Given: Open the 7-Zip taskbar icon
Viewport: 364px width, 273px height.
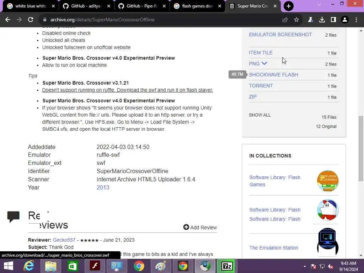Looking at the screenshot, I should coord(227,266).
